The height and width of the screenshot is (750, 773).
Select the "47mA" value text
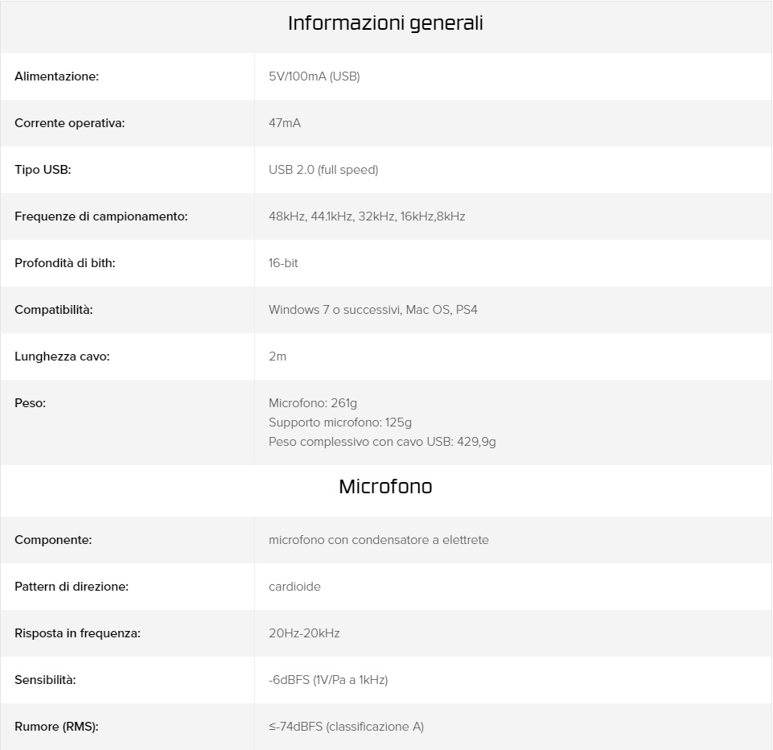(285, 123)
